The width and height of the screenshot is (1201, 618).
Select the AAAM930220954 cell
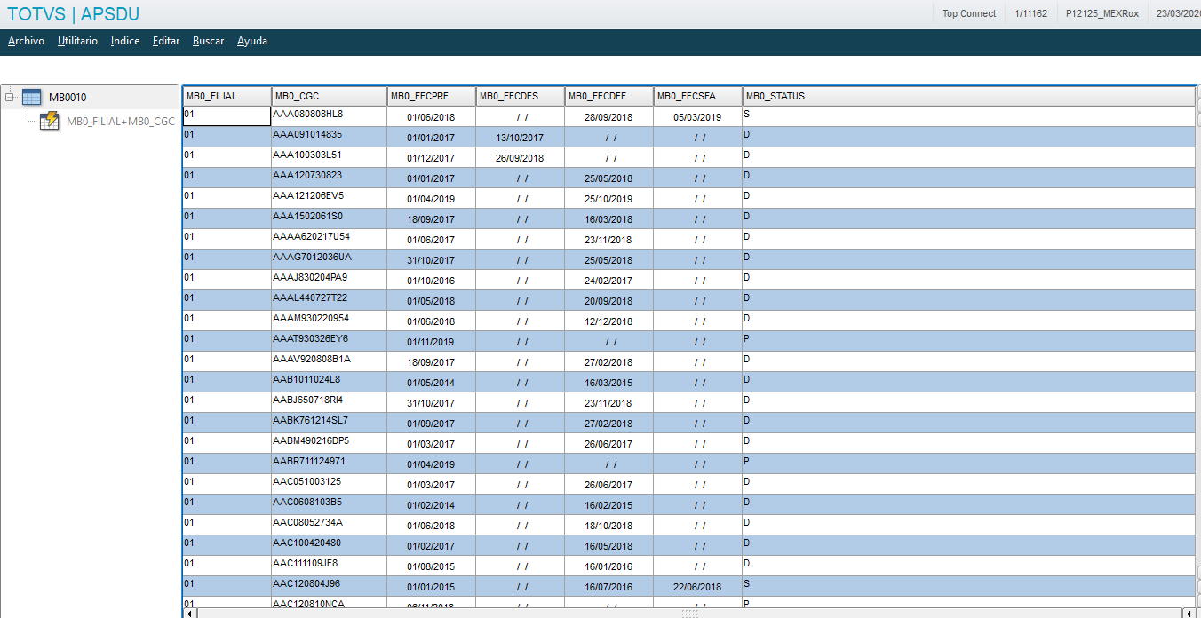329,321
